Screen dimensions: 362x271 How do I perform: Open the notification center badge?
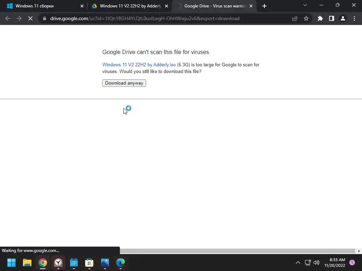pyautogui.click(x=352, y=263)
